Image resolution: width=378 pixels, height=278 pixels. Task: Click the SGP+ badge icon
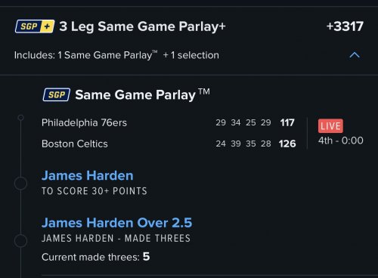[x=35, y=26]
